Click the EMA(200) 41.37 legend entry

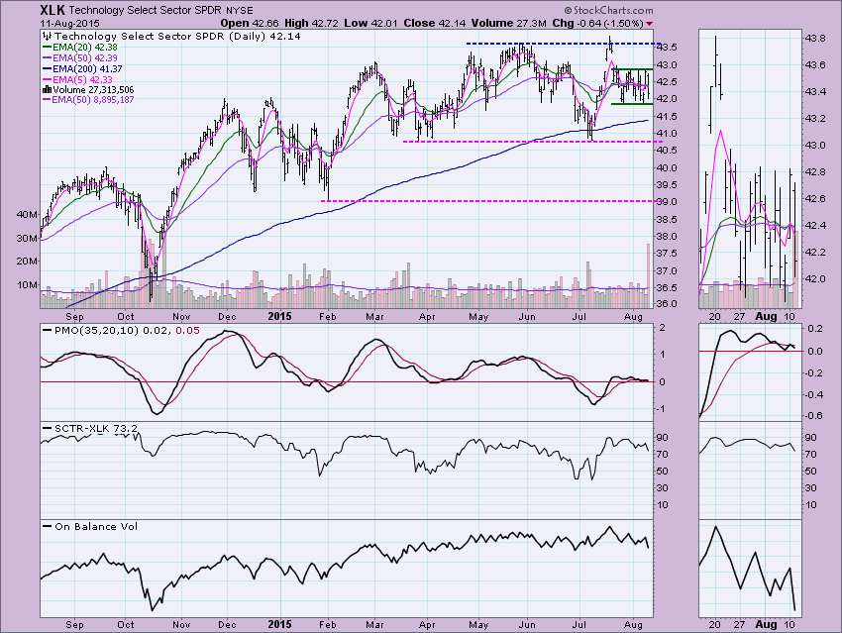coord(87,68)
